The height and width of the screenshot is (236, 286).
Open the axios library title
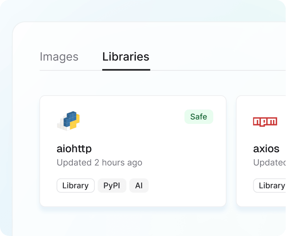266,149
